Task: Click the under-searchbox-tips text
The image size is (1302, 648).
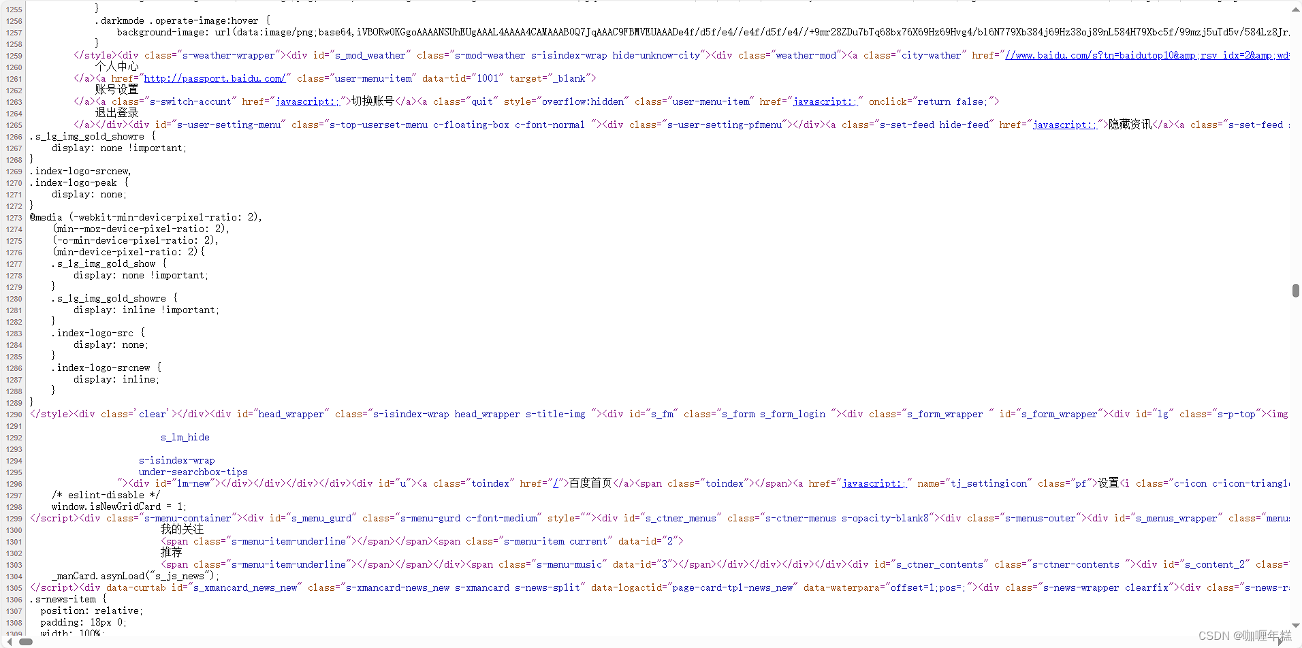Action: 193,472
